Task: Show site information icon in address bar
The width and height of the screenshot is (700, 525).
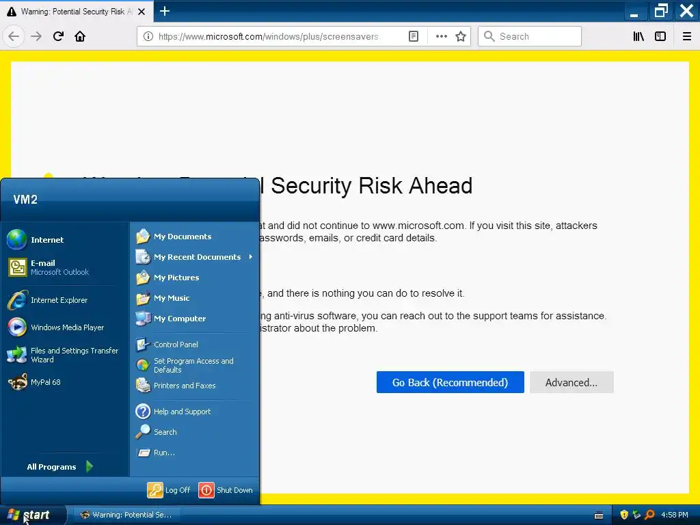Action: click(148, 36)
